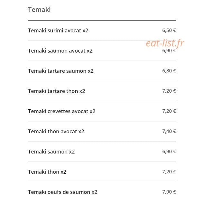The image size is (222, 199).
Task: Pick the Temaki saumon x2 row
Action: [102, 152]
